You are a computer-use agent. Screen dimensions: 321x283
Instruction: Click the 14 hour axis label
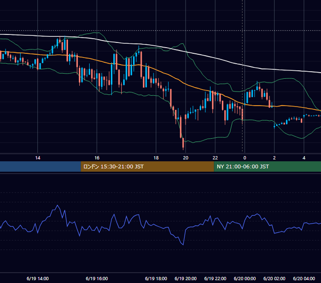pyautogui.click(x=38, y=158)
